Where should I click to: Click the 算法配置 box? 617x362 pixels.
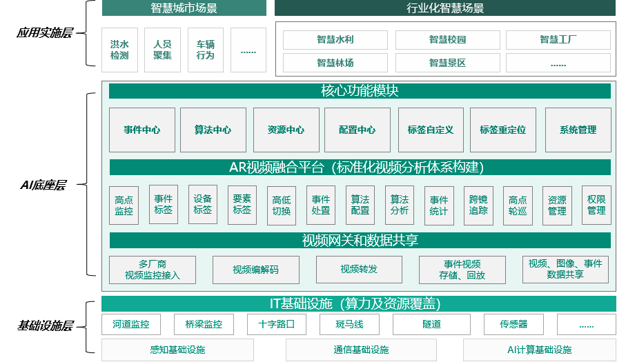360,205
